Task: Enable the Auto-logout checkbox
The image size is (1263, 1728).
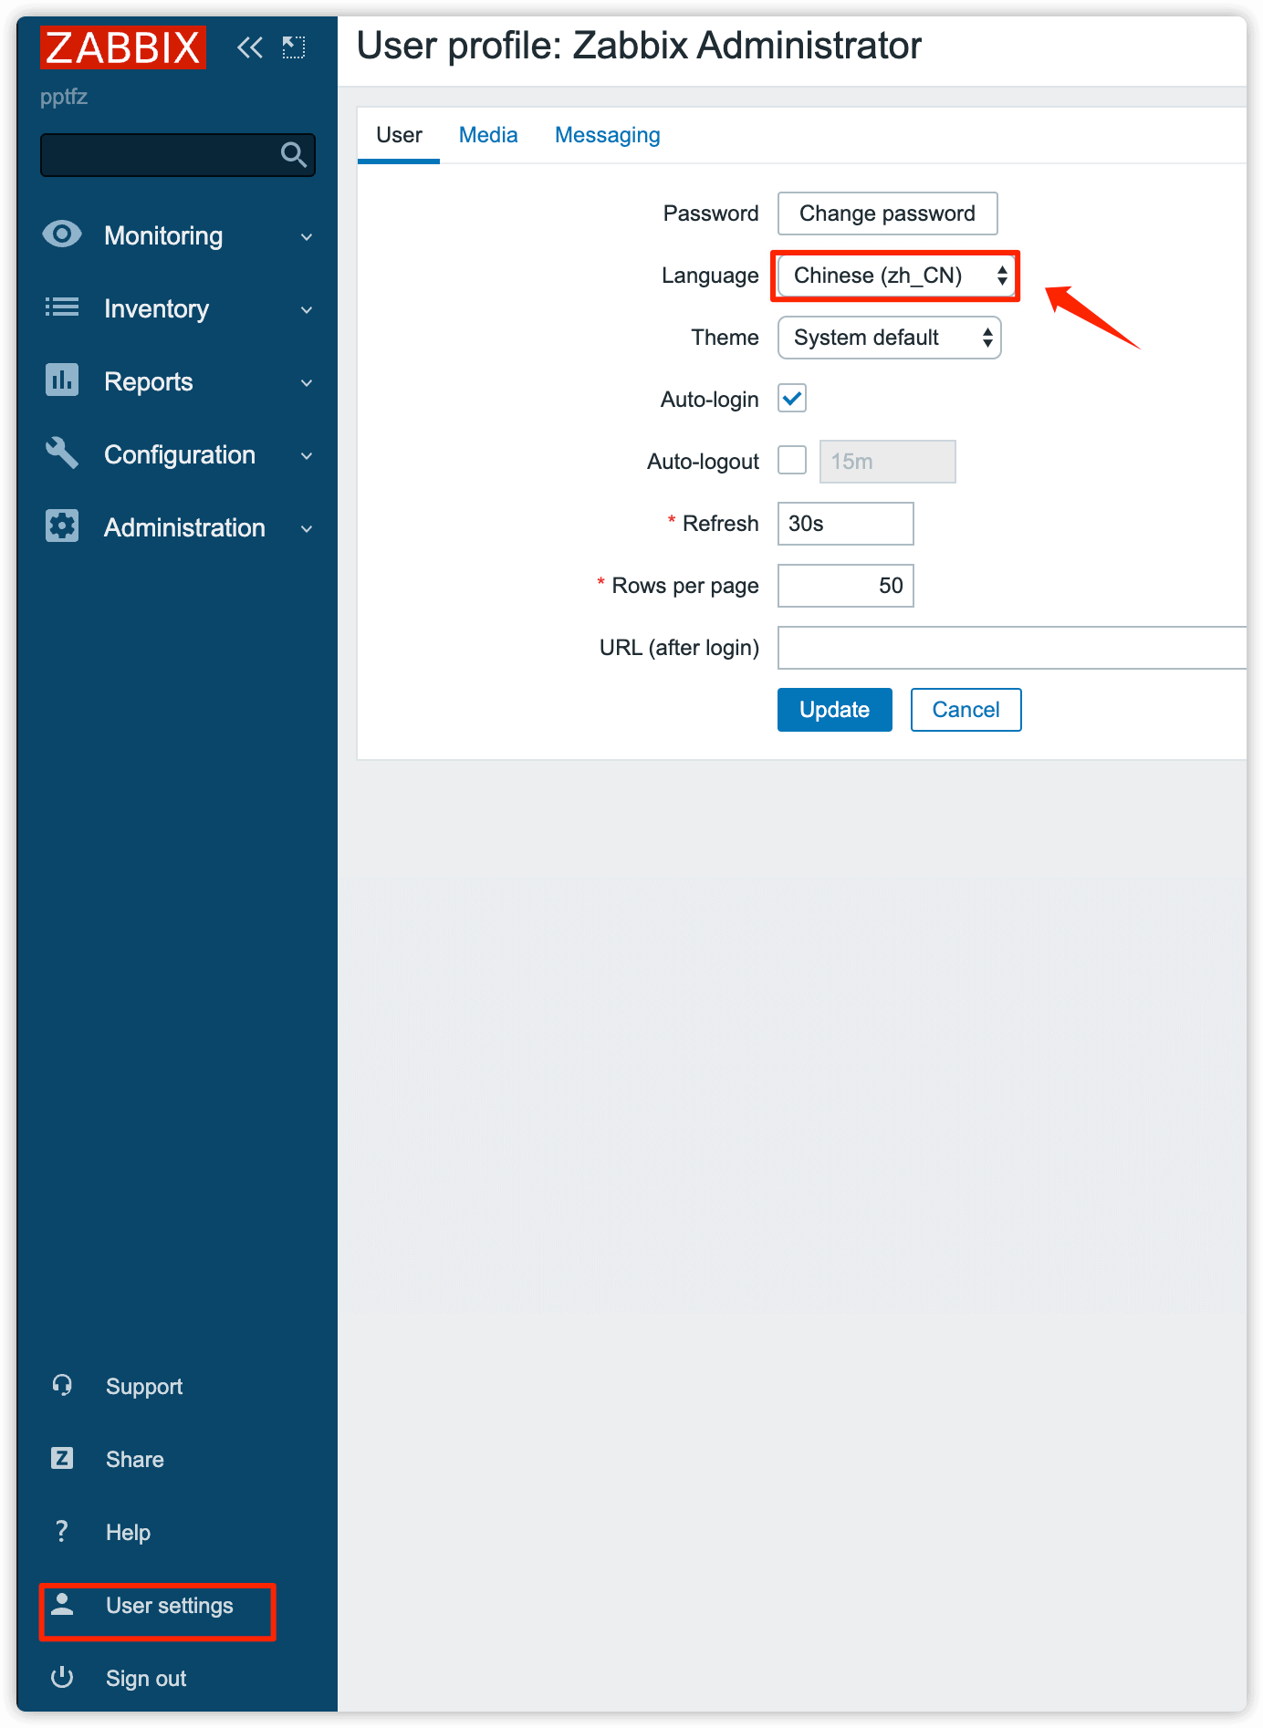Action: pyautogui.click(x=792, y=460)
